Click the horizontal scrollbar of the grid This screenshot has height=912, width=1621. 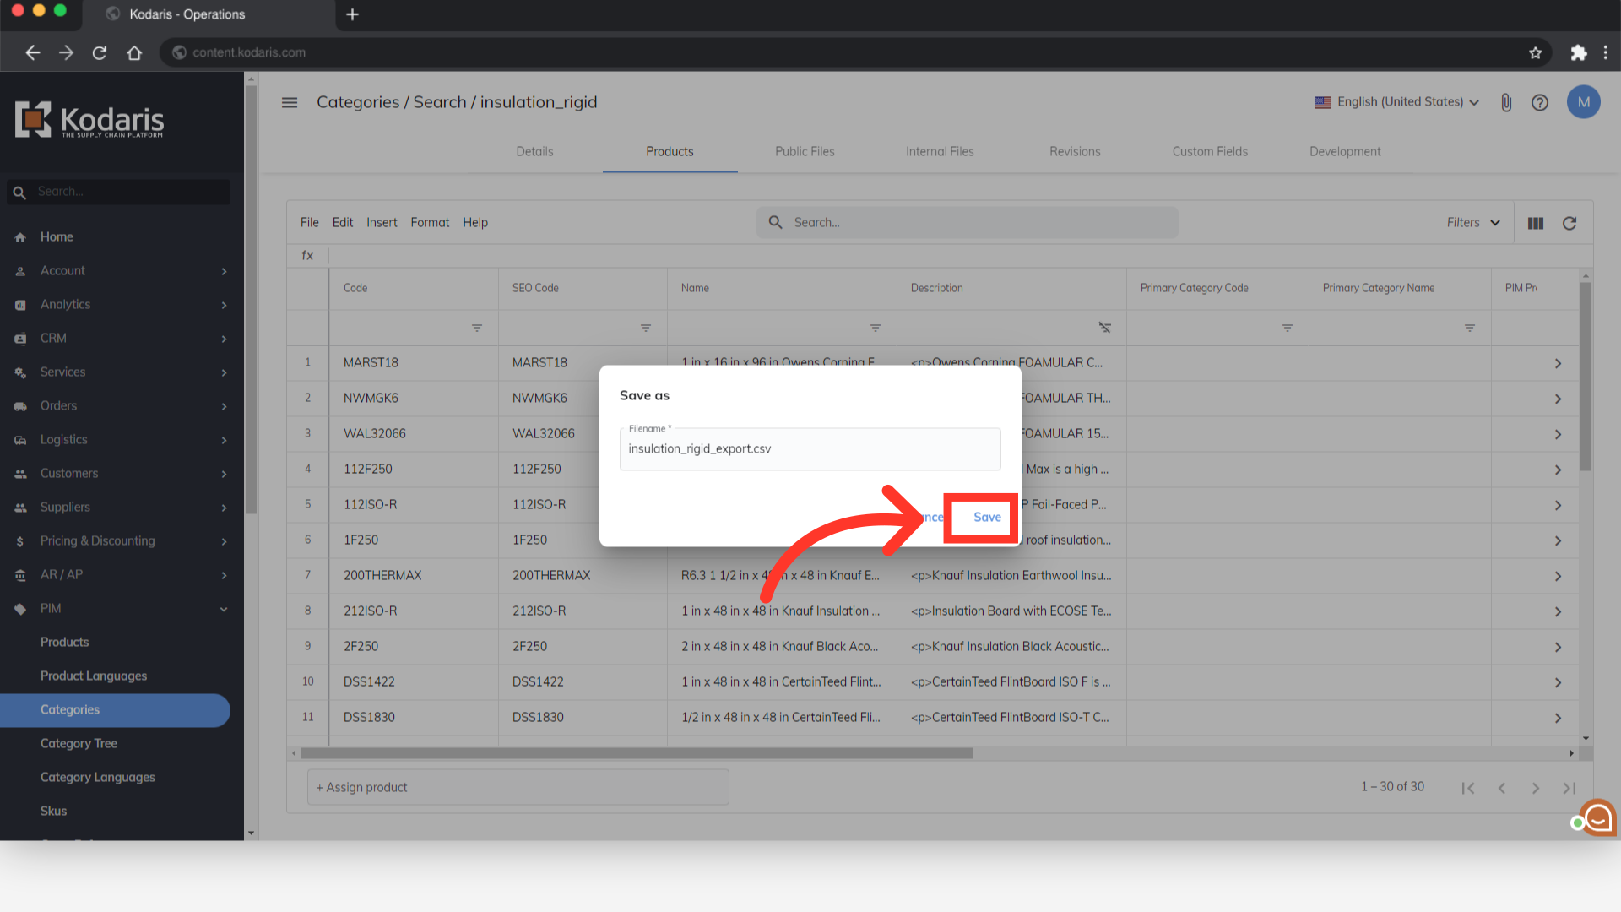point(637,753)
